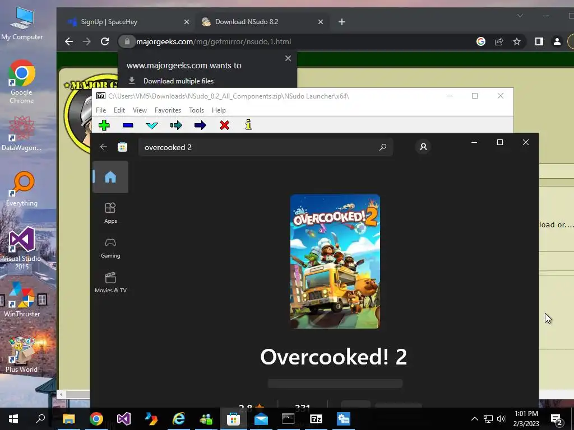Click the Overcooked! 2 title text
The height and width of the screenshot is (430, 574).
[x=334, y=357]
